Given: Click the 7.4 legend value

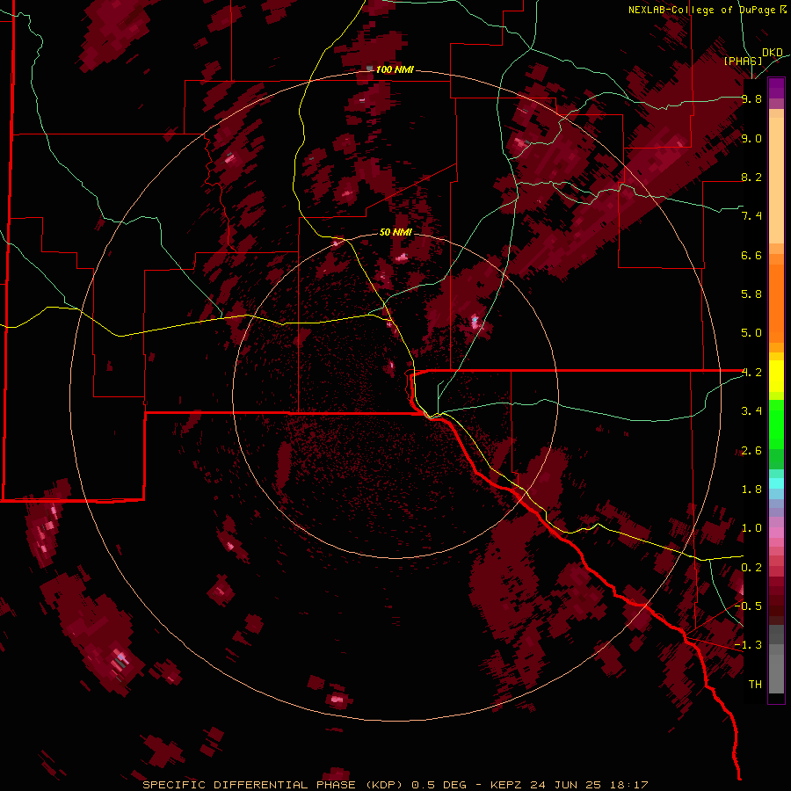Looking at the screenshot, I should (x=751, y=216).
